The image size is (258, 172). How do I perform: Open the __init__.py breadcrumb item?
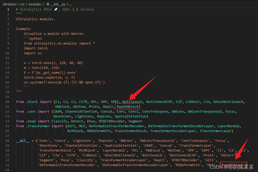point(58,4)
